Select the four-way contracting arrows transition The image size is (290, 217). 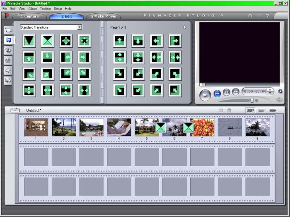click(x=85, y=41)
